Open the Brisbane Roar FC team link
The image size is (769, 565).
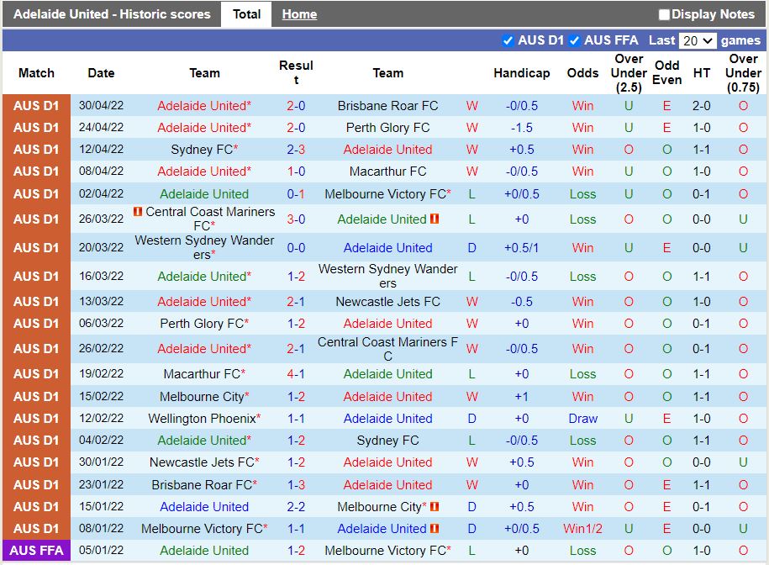(x=387, y=105)
